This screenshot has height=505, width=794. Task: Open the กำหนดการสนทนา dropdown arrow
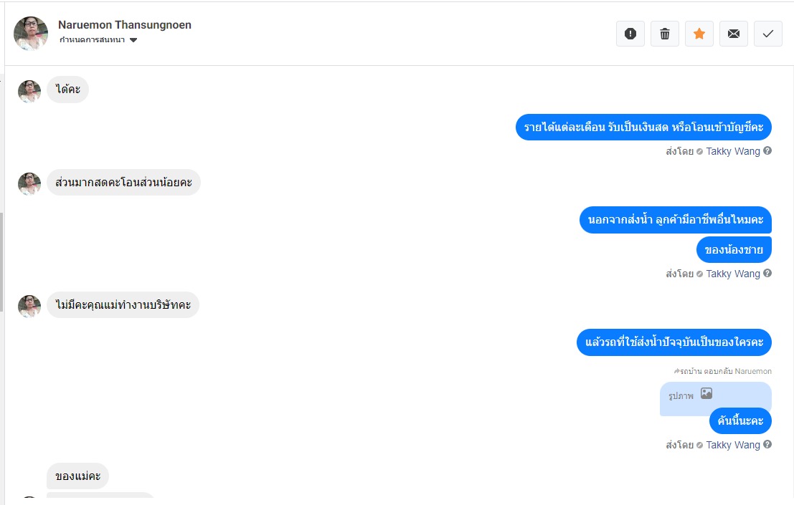click(133, 40)
